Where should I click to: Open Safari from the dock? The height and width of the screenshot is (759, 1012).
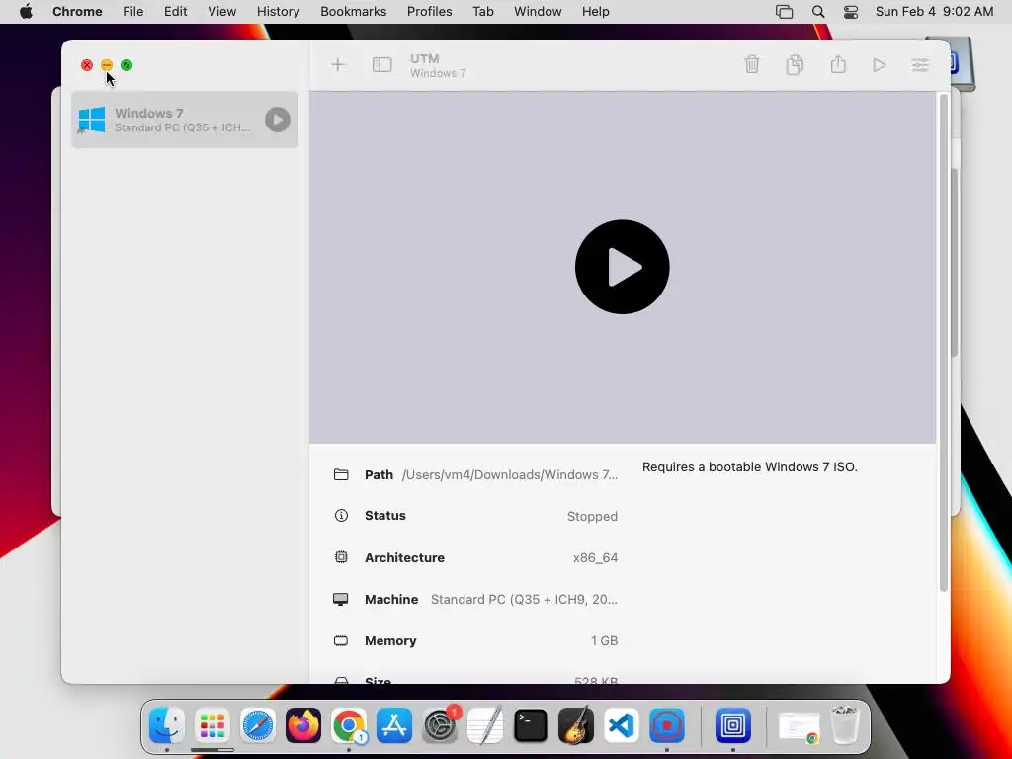(x=258, y=725)
